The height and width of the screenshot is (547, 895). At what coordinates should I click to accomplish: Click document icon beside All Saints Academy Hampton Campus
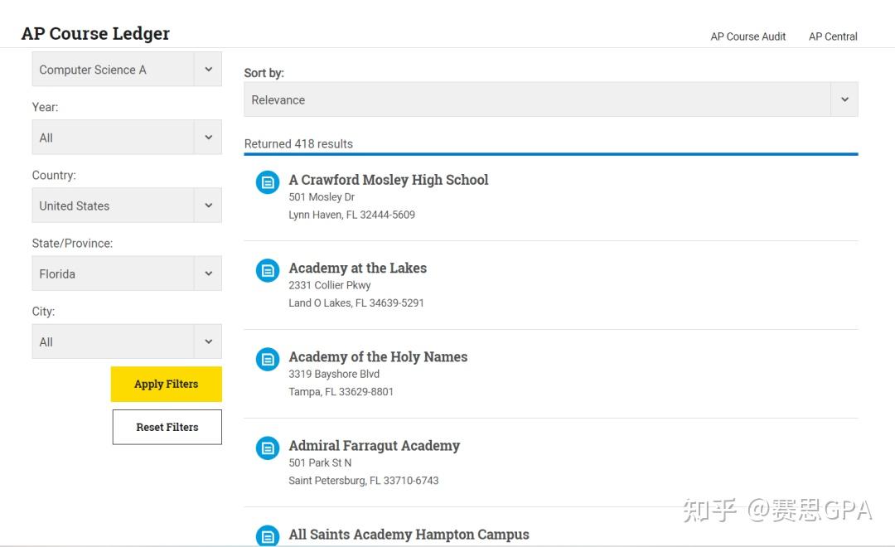(x=267, y=535)
